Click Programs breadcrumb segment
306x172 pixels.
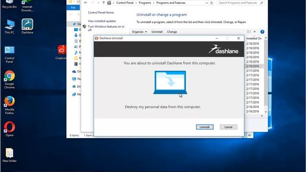pos(145,3)
